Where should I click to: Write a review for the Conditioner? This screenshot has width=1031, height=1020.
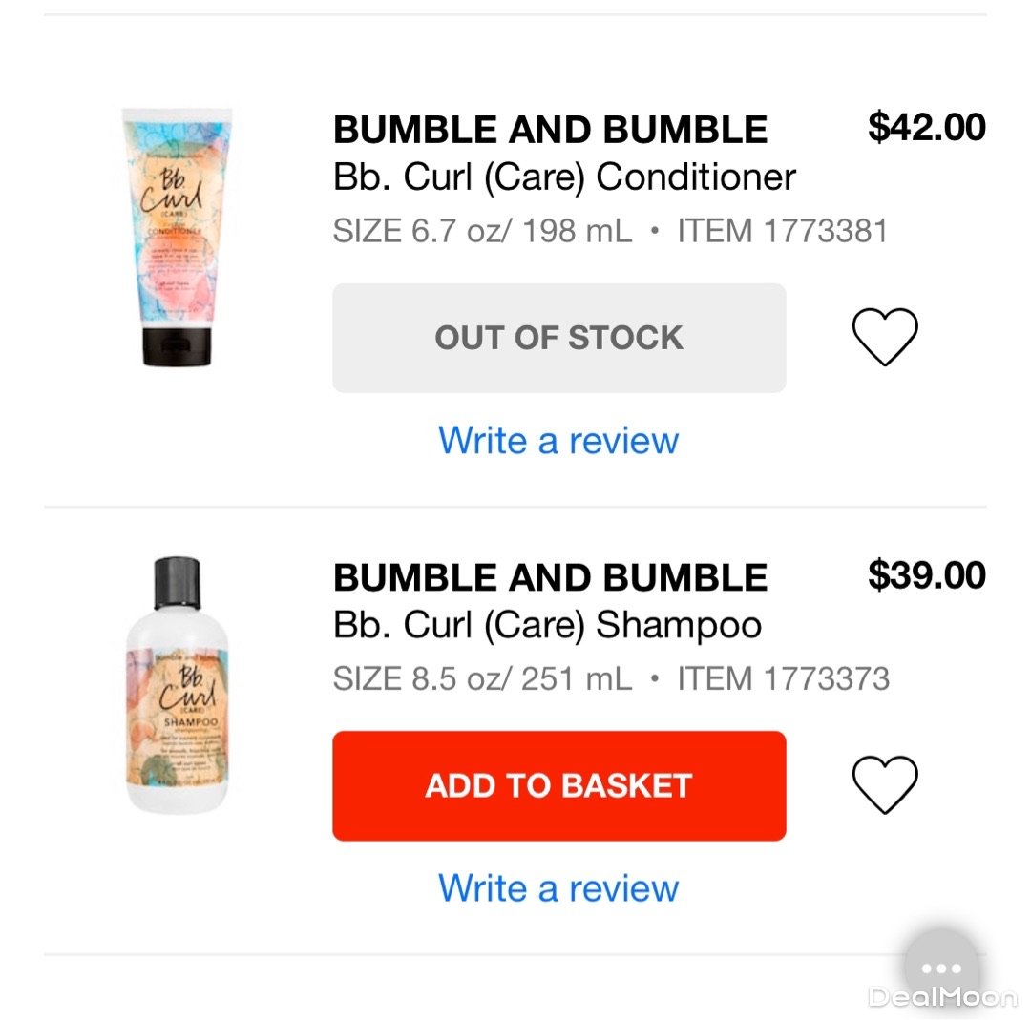(558, 441)
